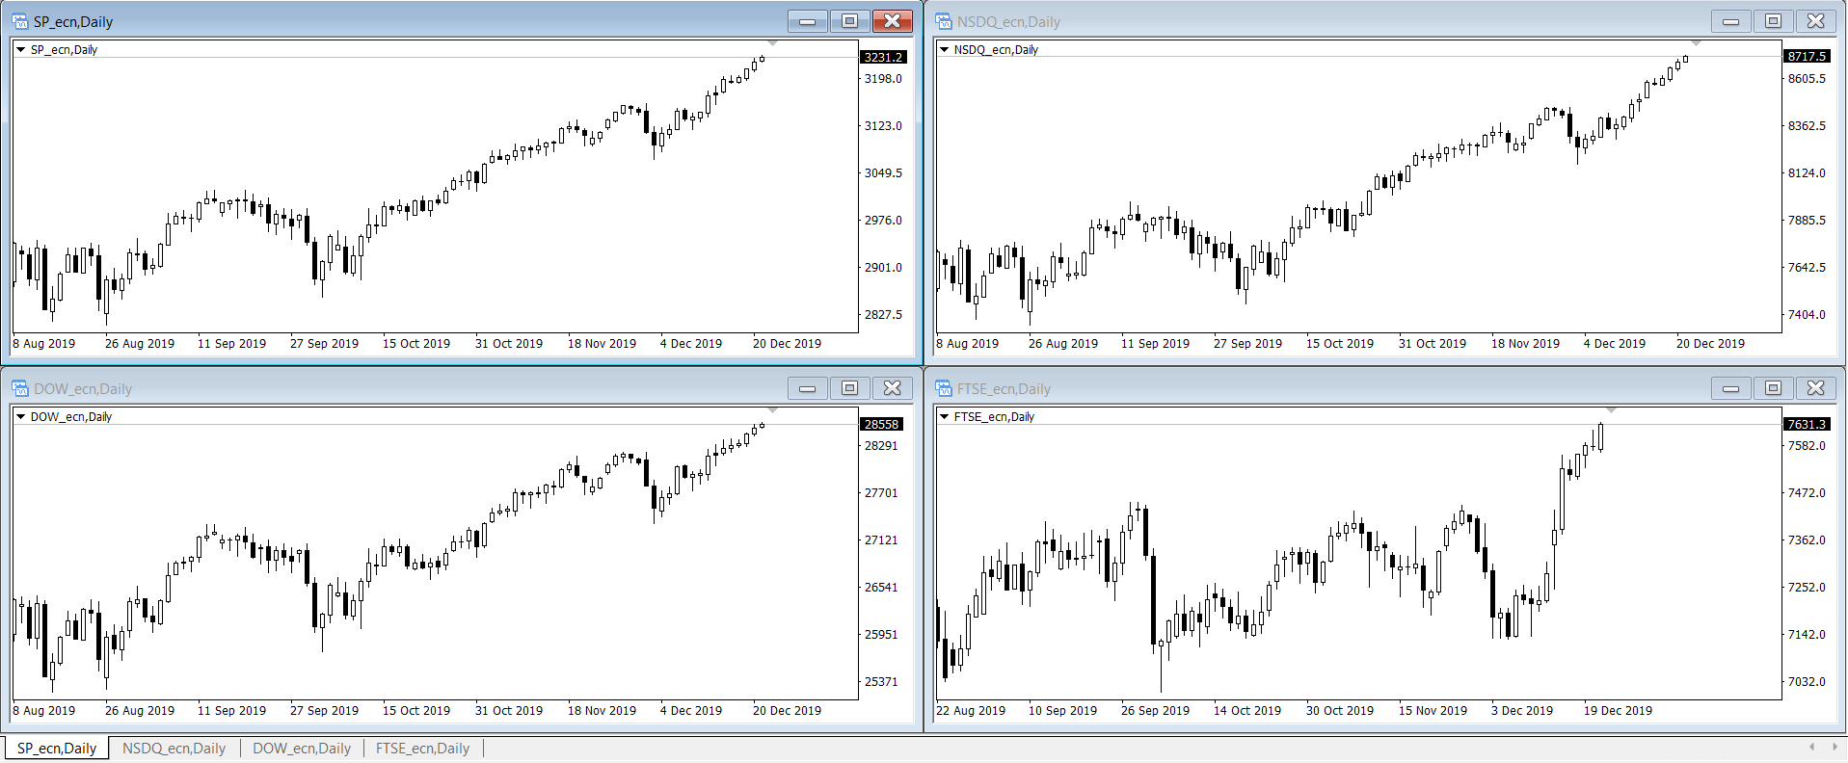This screenshot has height=763, width=1848.
Task: Click price level 7032.0 on FTSE chart
Action: tap(1807, 682)
